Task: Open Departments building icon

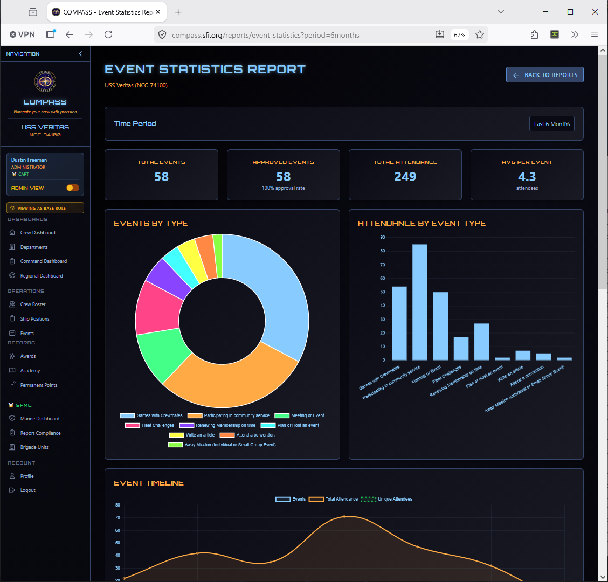Action: [x=12, y=247]
